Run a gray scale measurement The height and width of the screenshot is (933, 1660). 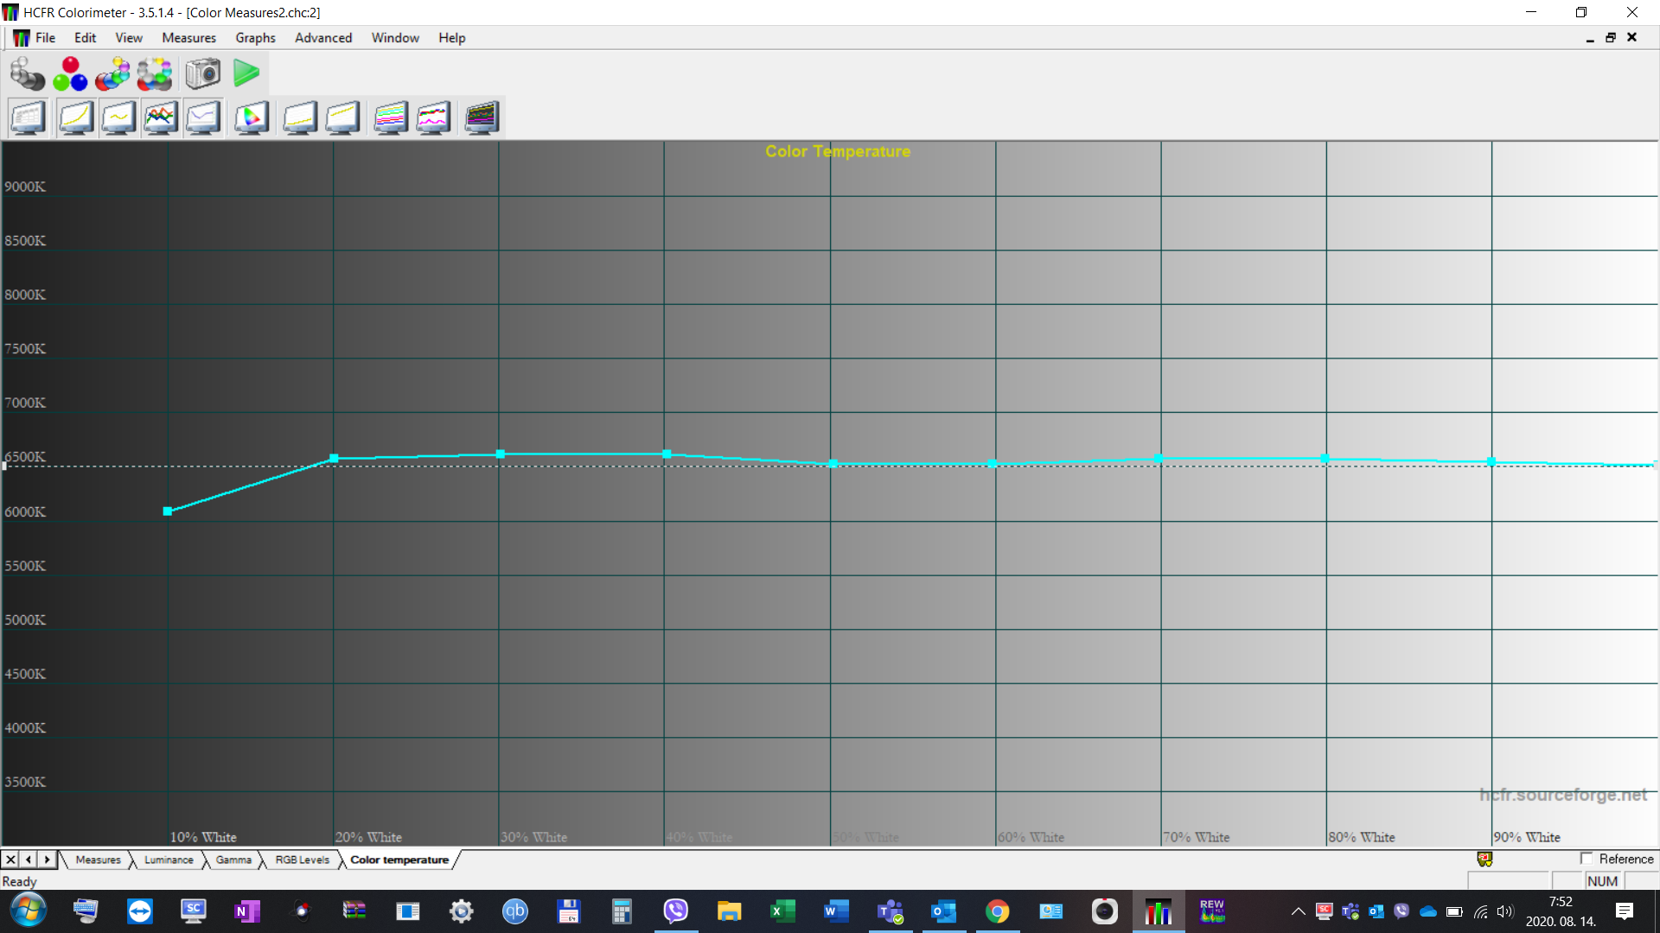28,73
